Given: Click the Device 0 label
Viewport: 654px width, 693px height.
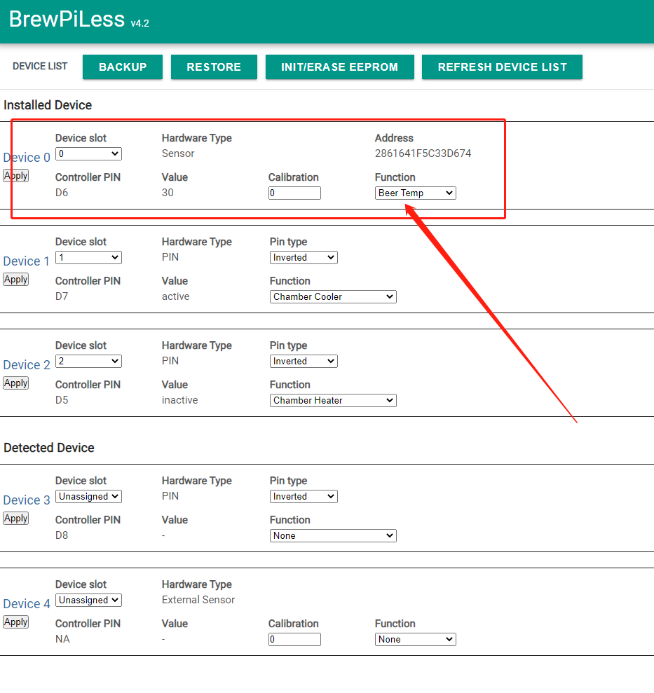Looking at the screenshot, I should click(27, 158).
